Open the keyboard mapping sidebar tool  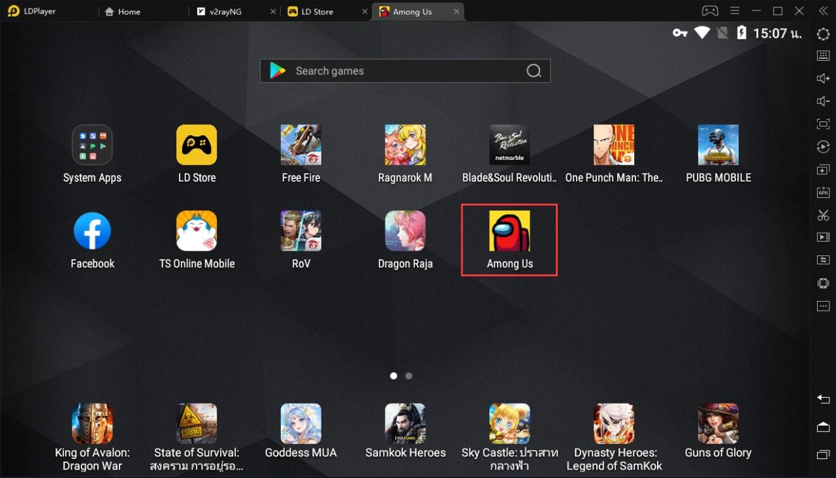[823, 56]
